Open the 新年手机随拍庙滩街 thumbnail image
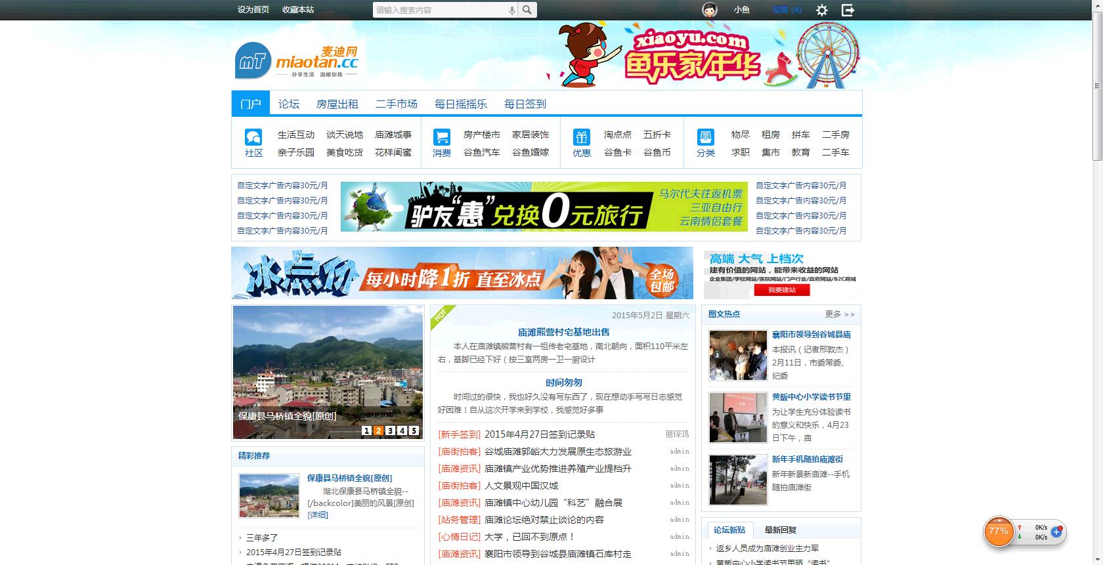The height and width of the screenshot is (565, 1103). click(738, 480)
